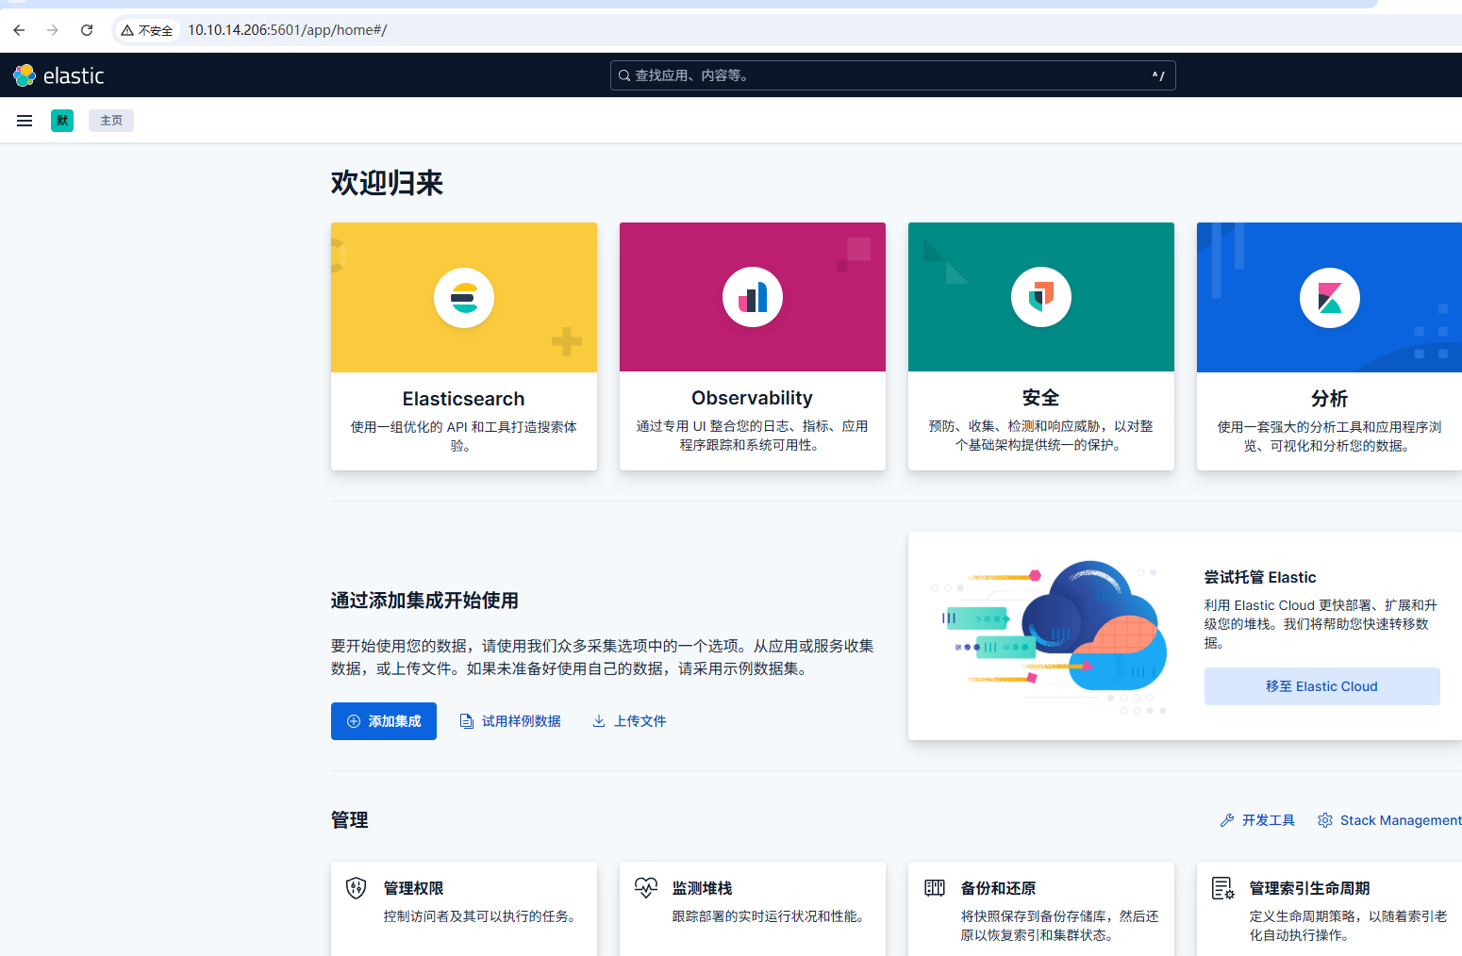Click the 尝试托管 Elastic heading

1260,577
